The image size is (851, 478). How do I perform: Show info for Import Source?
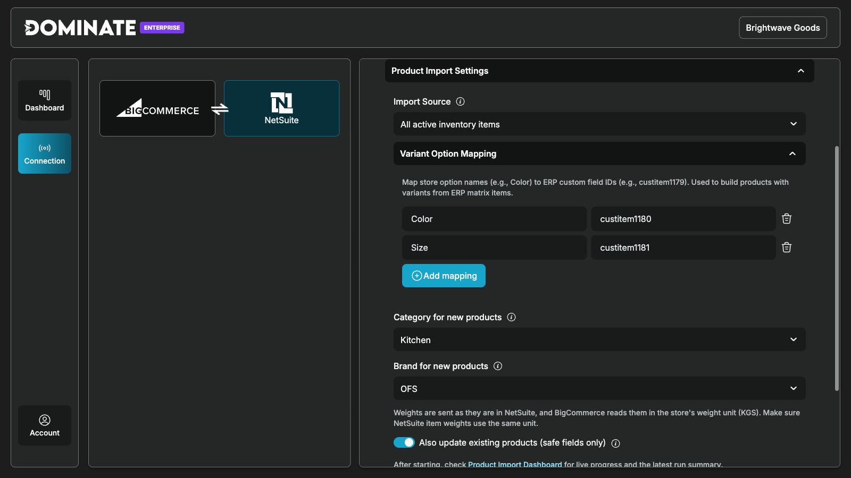[x=461, y=101]
